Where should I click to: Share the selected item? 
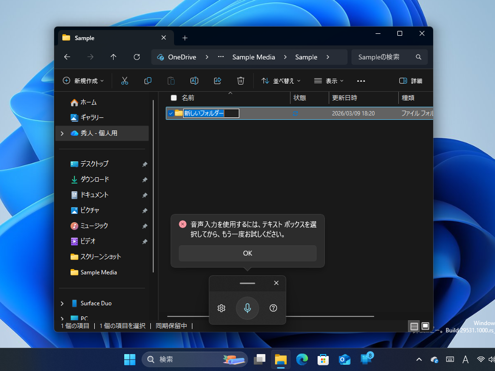(x=218, y=81)
